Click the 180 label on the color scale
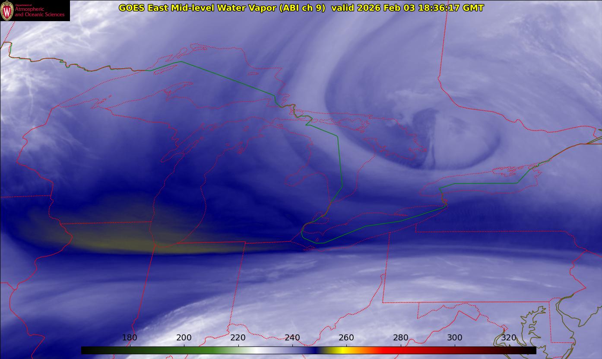 tap(130, 338)
